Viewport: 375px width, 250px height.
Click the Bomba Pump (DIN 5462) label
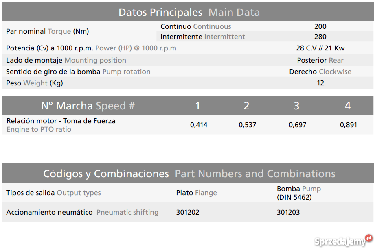point(299,193)
